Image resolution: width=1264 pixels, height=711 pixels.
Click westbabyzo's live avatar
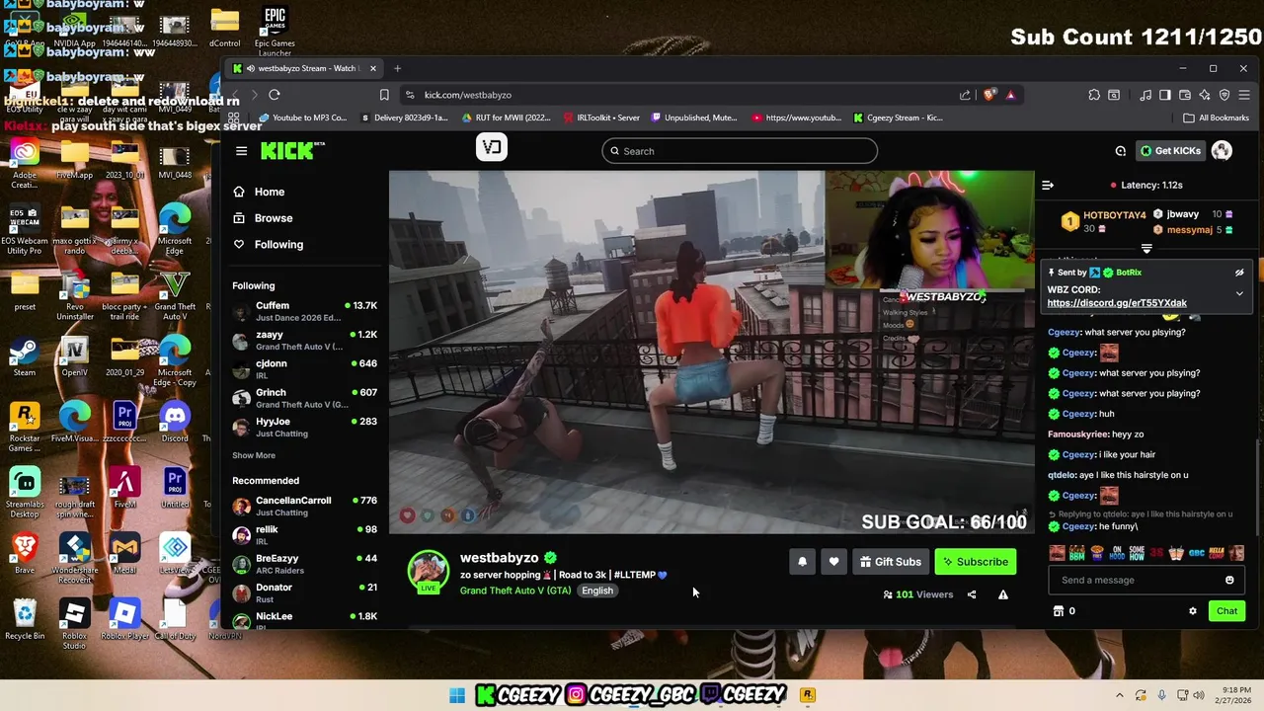[x=429, y=572]
